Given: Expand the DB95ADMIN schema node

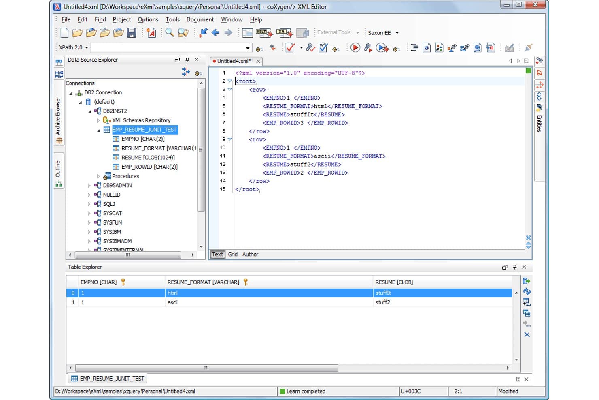Looking at the screenshot, I should pyautogui.click(x=89, y=186).
